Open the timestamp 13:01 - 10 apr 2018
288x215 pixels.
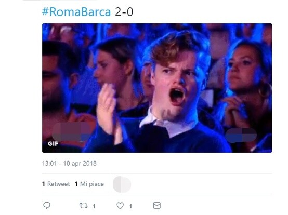69,163
